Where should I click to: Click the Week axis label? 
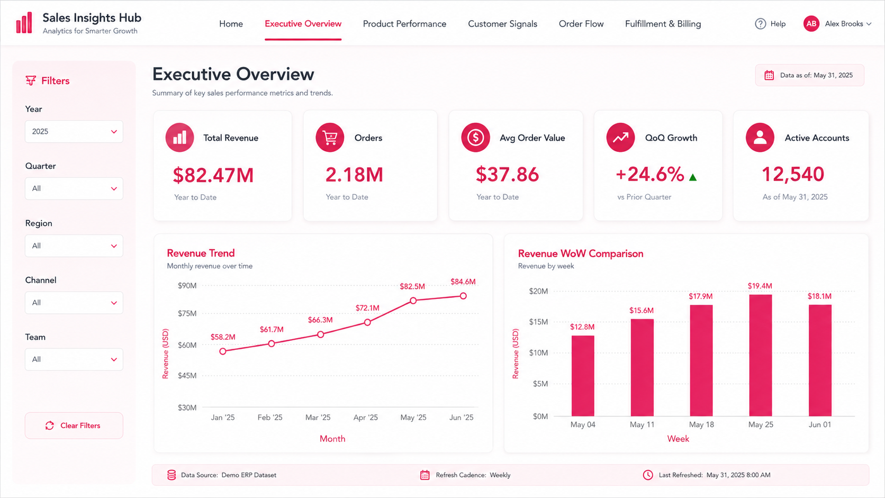[x=678, y=439]
